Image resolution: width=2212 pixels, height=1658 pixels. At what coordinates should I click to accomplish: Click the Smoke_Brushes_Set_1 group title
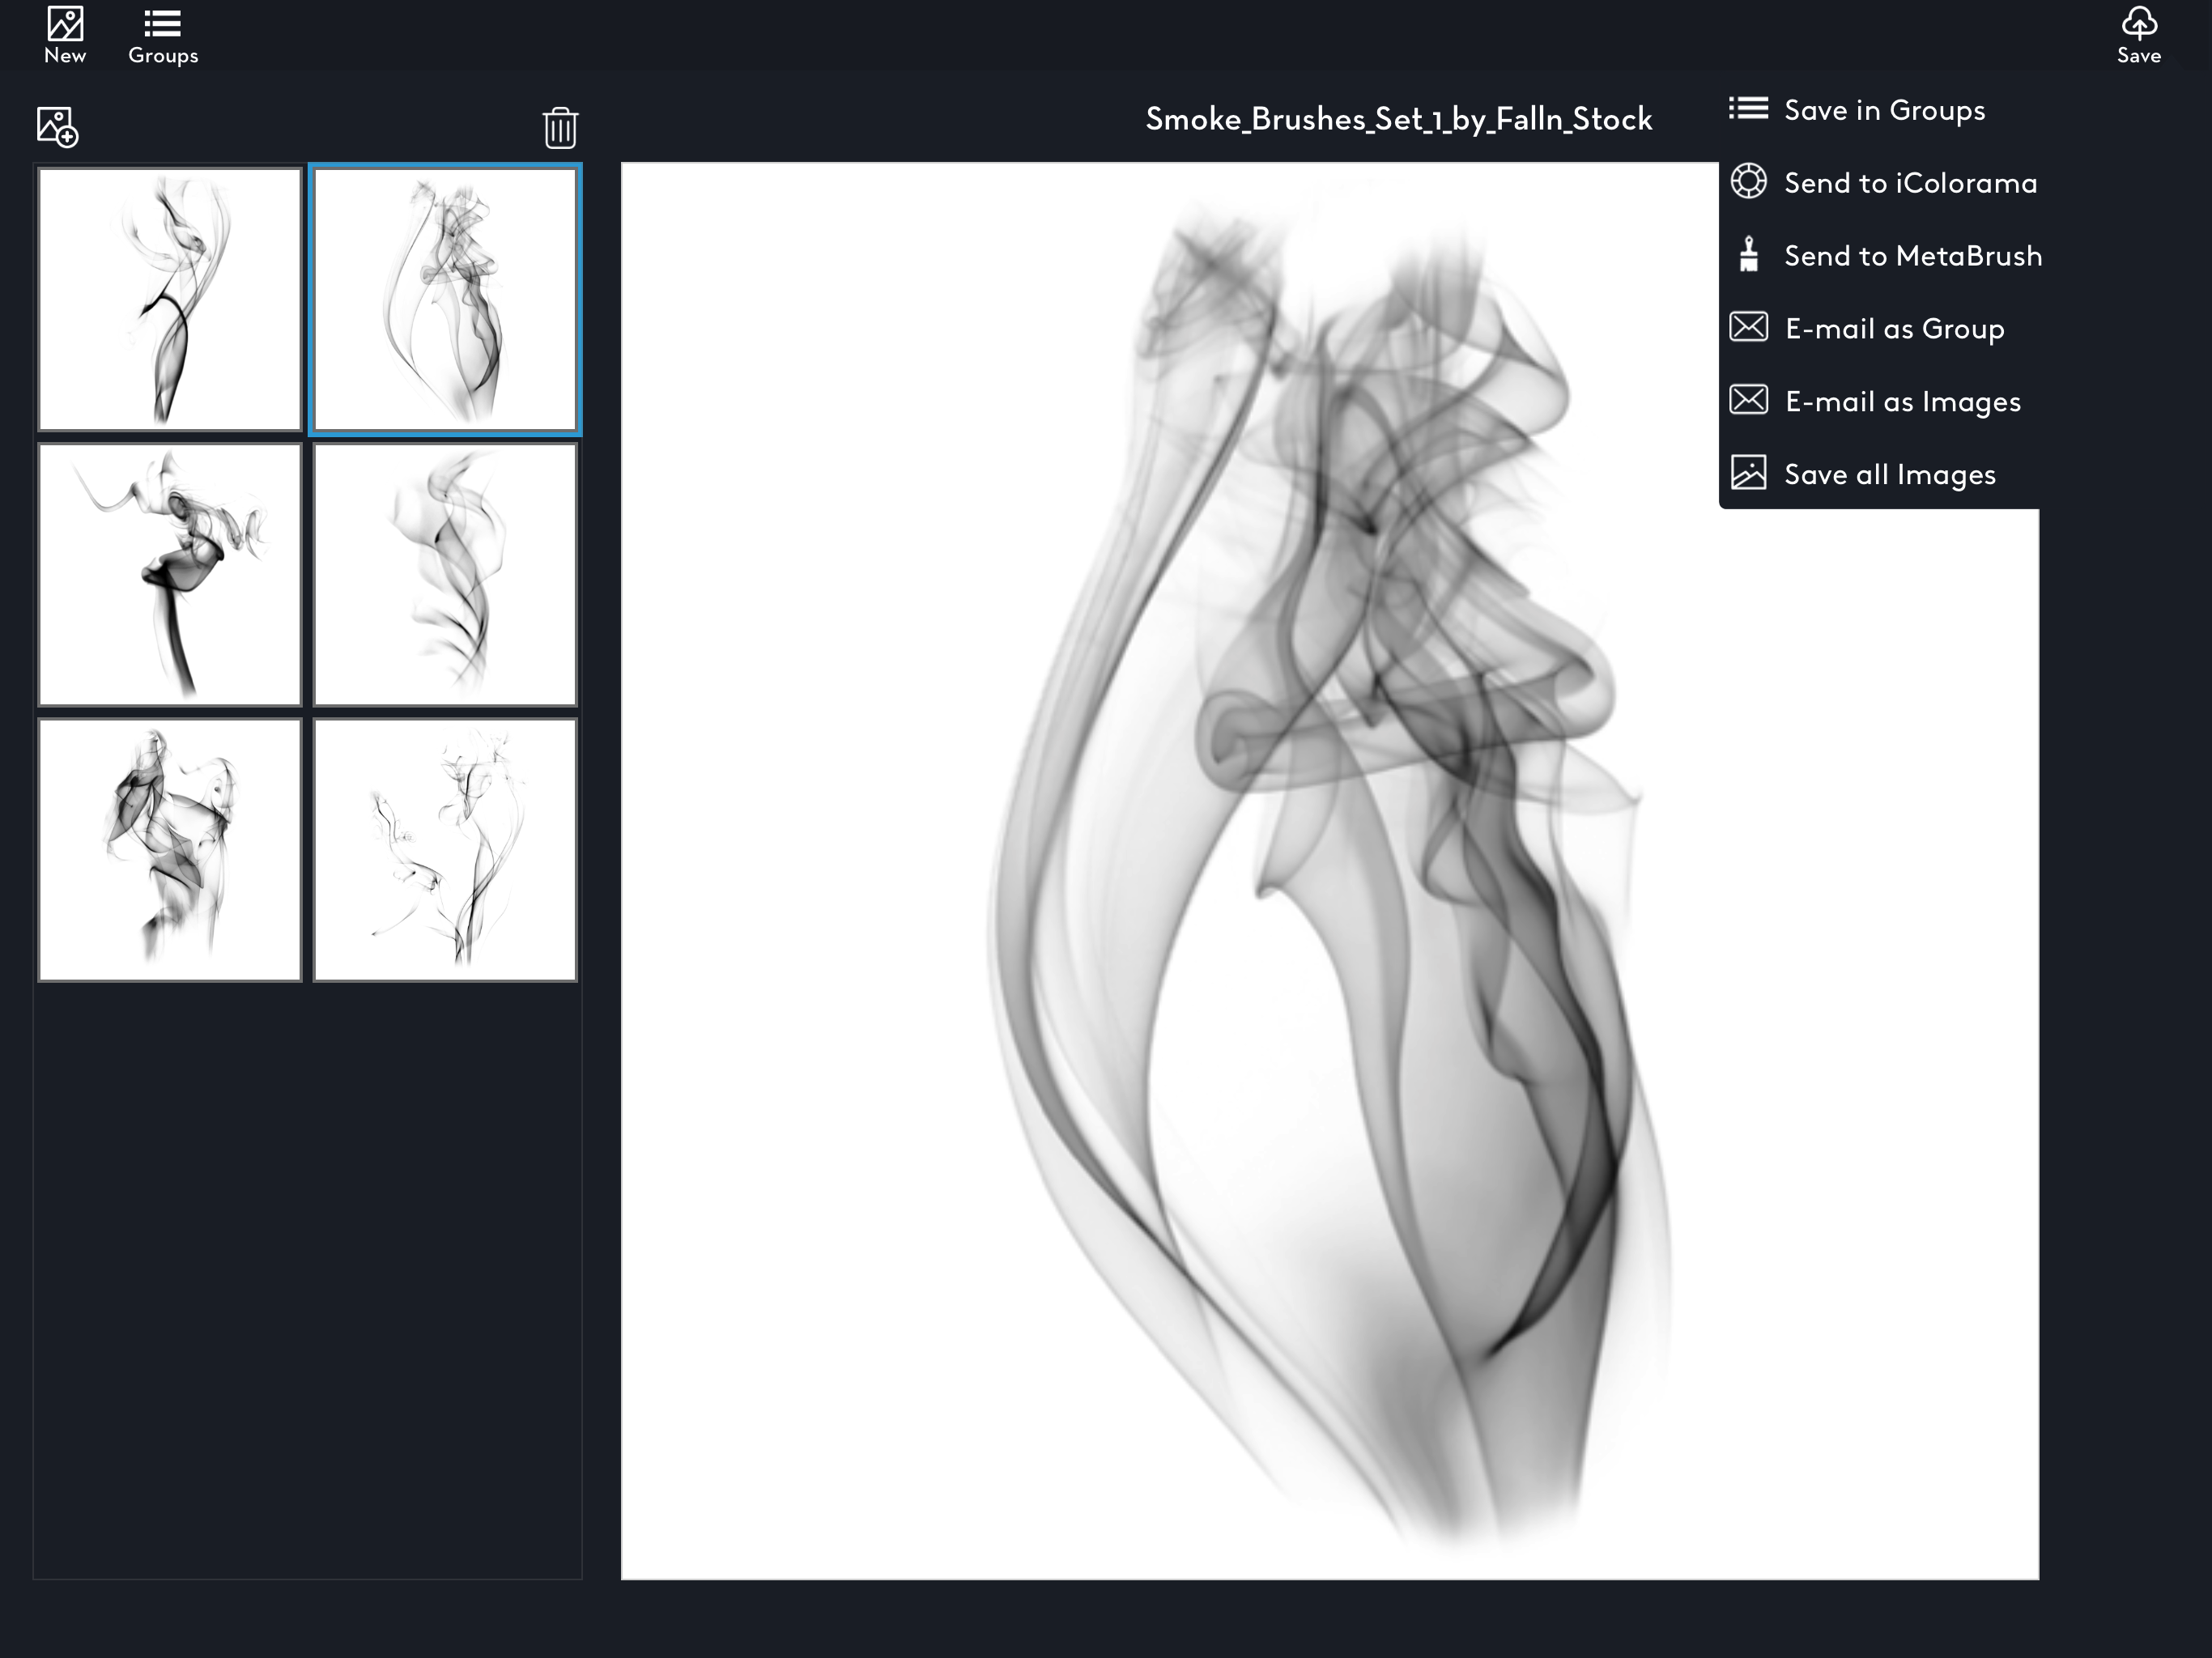click(1398, 120)
